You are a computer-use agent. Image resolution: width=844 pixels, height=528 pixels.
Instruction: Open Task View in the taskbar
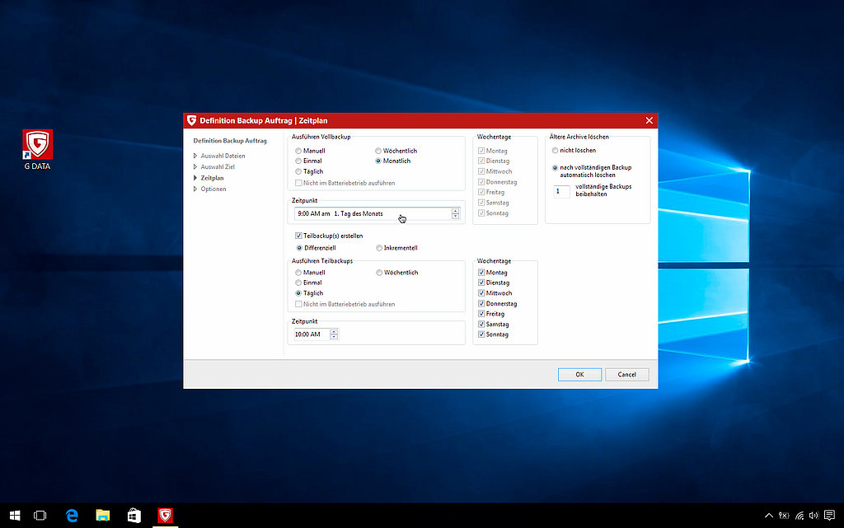[x=40, y=515]
